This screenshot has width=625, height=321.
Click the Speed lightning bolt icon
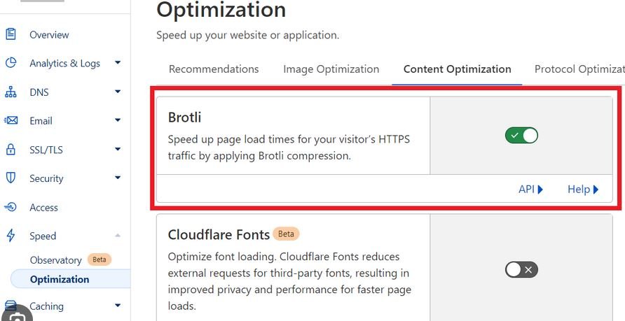pos(11,236)
